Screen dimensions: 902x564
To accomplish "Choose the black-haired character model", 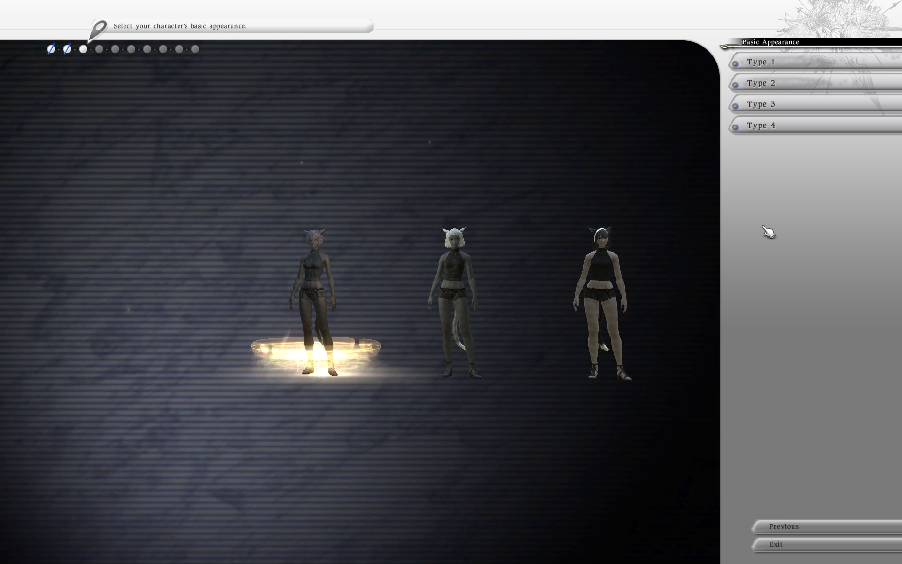I will pyautogui.click(x=602, y=303).
